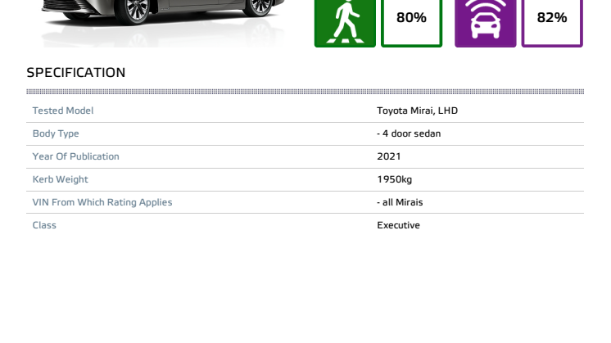Select the 80% pedestrian score box

pyautogui.click(x=411, y=24)
